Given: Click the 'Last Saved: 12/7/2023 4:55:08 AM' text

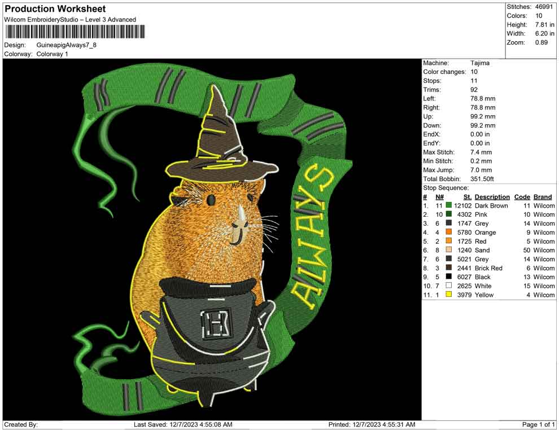Looking at the screenshot, I should pos(183,424).
